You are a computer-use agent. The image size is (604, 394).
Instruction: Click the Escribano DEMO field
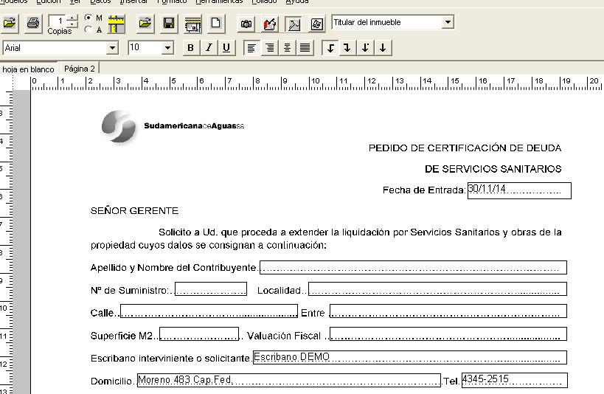pos(410,357)
